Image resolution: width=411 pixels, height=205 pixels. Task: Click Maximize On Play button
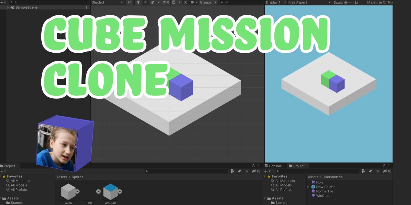pyautogui.click(x=380, y=2)
